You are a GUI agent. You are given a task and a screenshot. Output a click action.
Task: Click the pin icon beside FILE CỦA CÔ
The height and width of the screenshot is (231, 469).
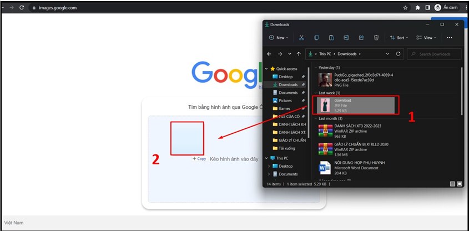point(303,117)
